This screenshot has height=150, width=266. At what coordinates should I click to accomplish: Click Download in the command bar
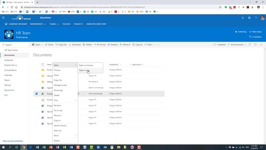tap(75, 45)
